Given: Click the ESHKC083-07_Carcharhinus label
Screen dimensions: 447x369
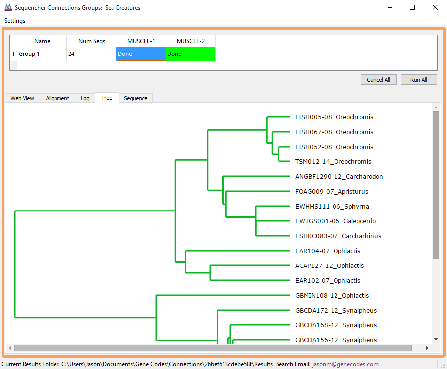Looking at the screenshot, I should (x=338, y=236).
